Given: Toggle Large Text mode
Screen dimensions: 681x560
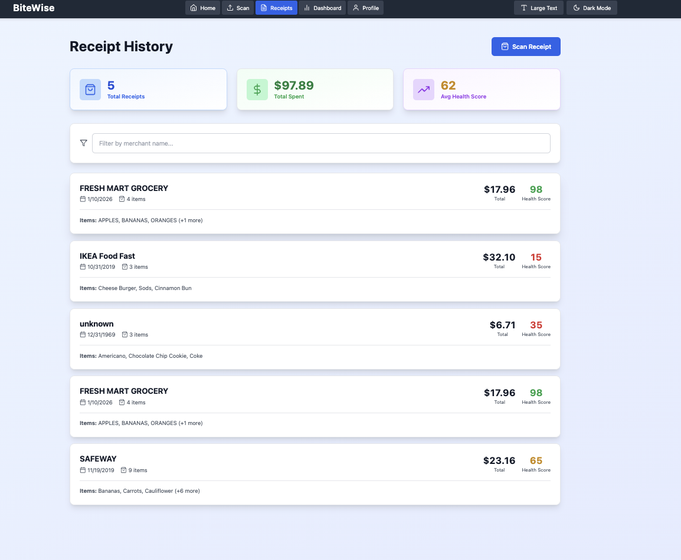Looking at the screenshot, I should pos(539,8).
